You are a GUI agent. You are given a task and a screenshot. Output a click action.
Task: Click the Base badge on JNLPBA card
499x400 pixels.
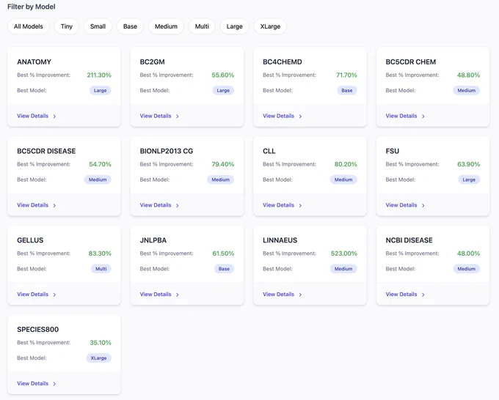click(x=224, y=269)
